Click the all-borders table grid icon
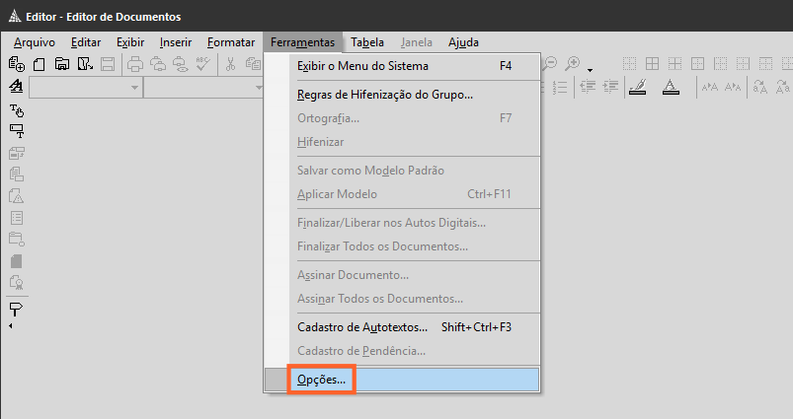The height and width of the screenshot is (419, 793). point(653,64)
